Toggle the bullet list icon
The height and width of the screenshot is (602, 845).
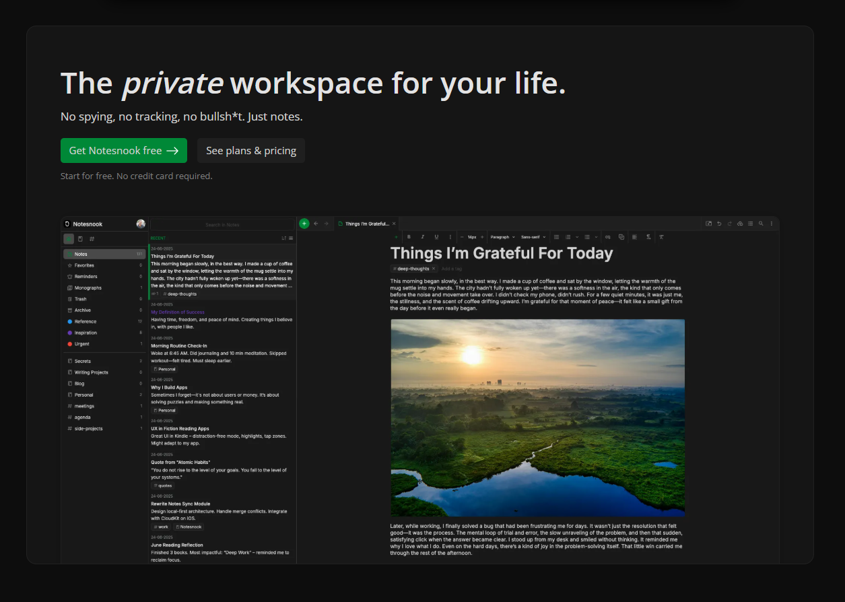(556, 237)
